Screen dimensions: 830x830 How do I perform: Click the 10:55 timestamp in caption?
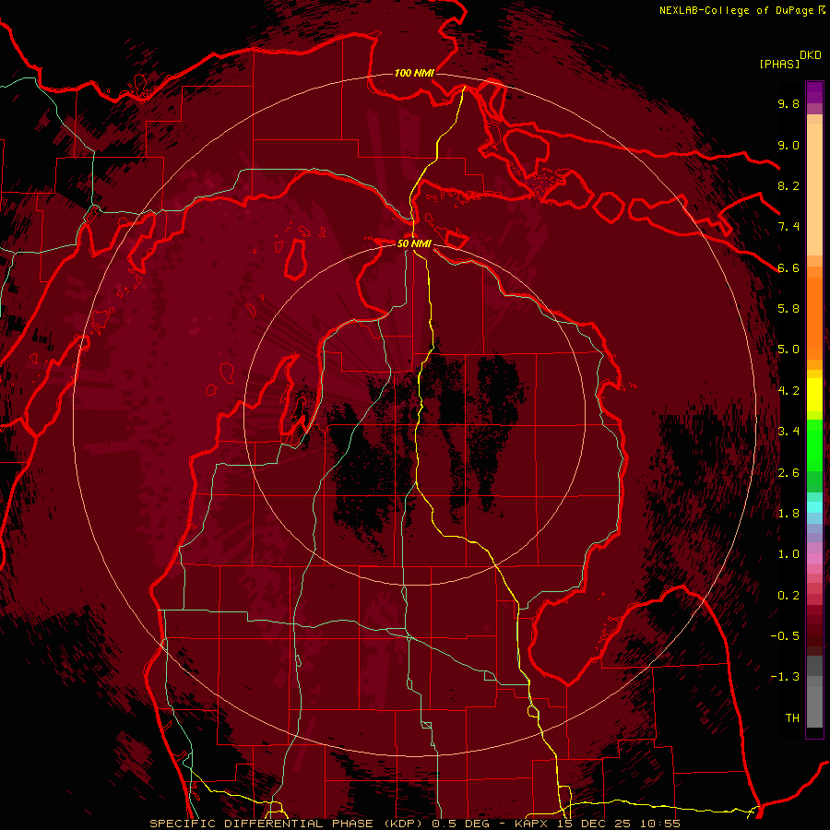(660, 824)
